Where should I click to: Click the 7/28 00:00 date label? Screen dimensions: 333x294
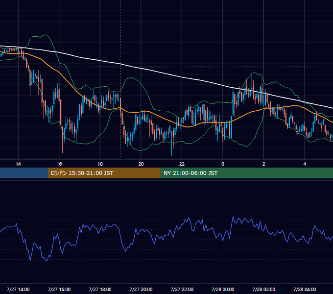223,289
